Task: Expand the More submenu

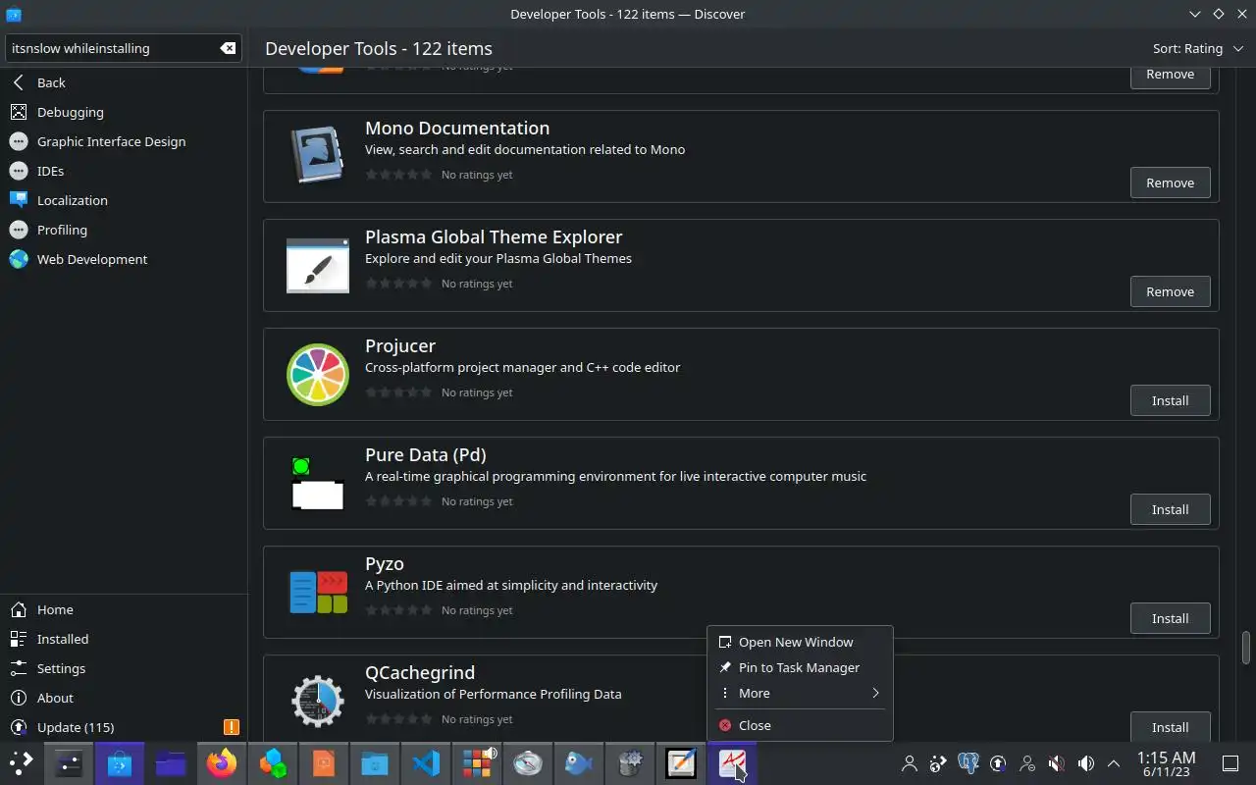Action: click(800, 693)
